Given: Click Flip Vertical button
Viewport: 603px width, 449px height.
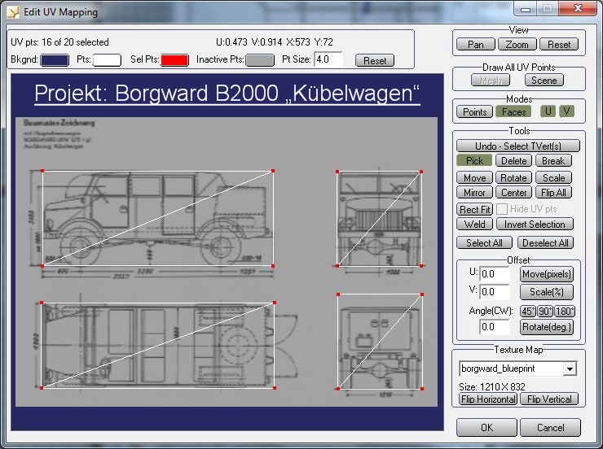Looking at the screenshot, I should (549, 399).
